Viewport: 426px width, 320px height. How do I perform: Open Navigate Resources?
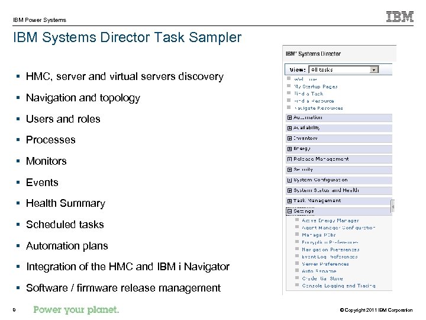[x=318, y=108]
